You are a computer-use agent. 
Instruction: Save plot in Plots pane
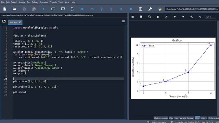(x=132, y=17)
